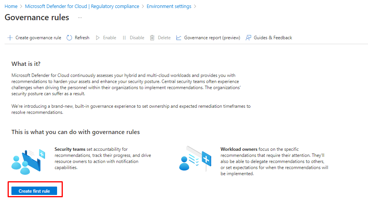Click the Security teams folder illustration

point(29,160)
